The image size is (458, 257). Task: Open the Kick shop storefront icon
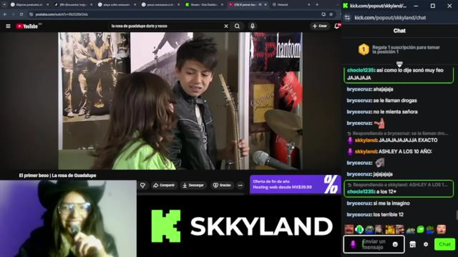click(413, 245)
